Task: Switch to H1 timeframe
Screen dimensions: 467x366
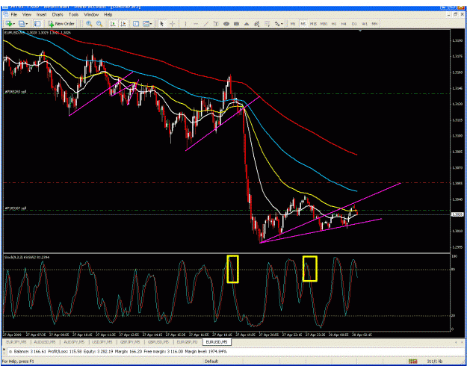Action: [x=334, y=24]
